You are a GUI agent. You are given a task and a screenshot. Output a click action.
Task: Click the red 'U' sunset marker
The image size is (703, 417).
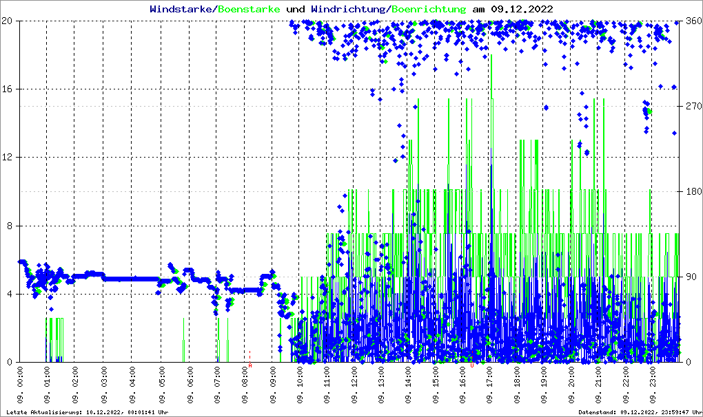pos(471,365)
